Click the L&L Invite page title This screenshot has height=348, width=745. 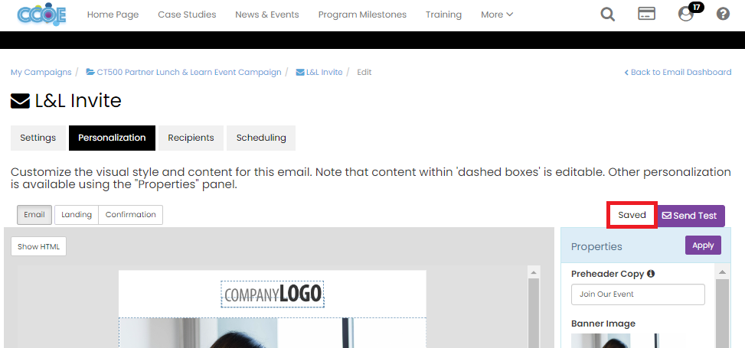point(66,101)
